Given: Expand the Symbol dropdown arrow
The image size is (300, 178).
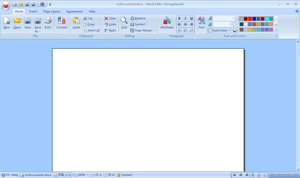Looking at the screenshot, I should [x=147, y=24].
